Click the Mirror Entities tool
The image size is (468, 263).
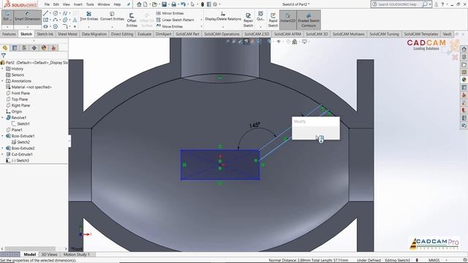(170, 13)
